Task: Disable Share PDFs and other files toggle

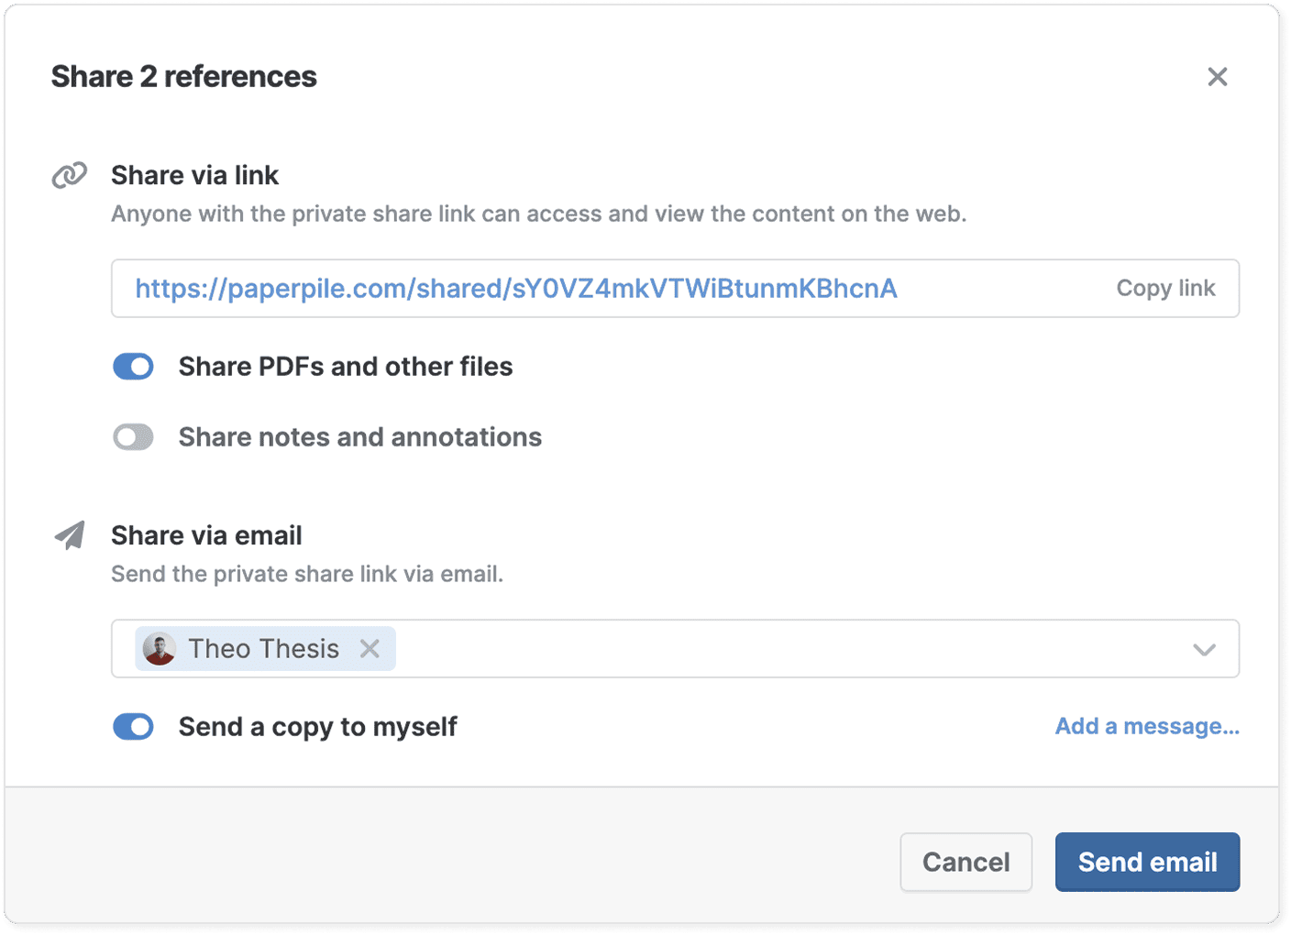Action: point(133,367)
